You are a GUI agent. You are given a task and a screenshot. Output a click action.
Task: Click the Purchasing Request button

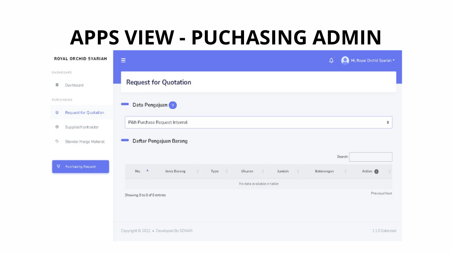(81, 167)
